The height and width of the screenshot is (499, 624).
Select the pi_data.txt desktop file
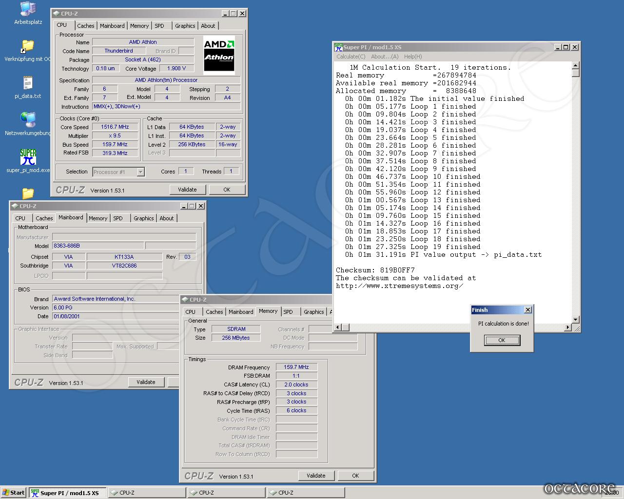pos(28,87)
